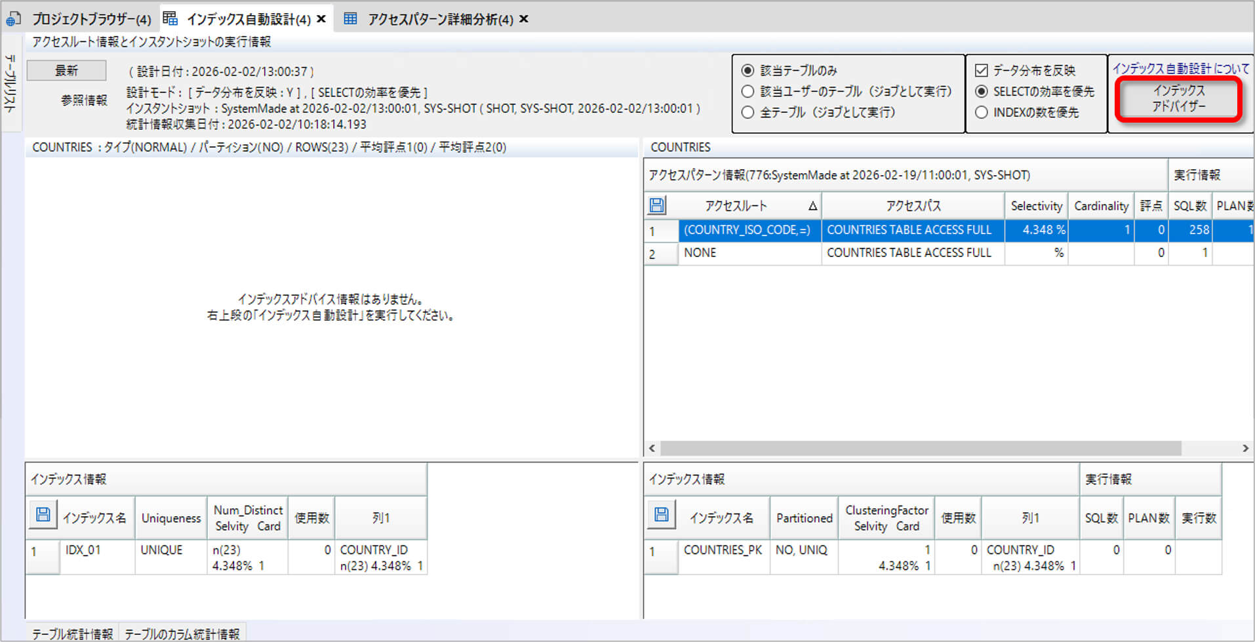Image resolution: width=1255 pixels, height=642 pixels.
Task: Choose the INDEXの数を優先 radio button
Action: click(x=982, y=112)
